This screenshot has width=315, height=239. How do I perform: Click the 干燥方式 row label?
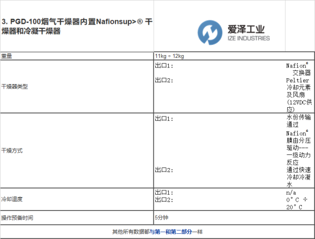pyautogui.click(x=12, y=150)
